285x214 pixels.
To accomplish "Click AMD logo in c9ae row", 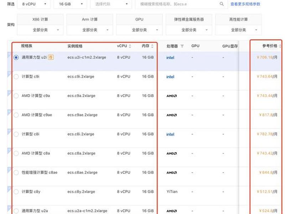I will tap(172, 115).
